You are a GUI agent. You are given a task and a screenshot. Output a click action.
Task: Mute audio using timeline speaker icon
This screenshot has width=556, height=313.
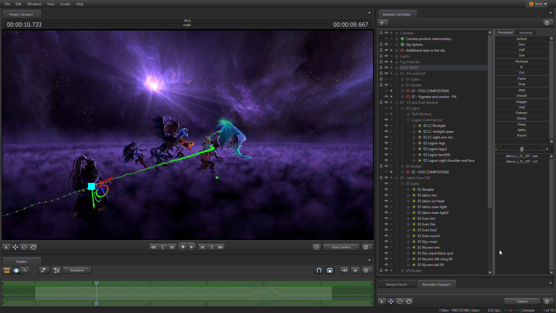point(355,270)
